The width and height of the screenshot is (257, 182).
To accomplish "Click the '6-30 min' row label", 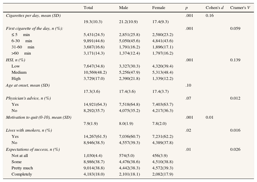I will [x=22, y=41].
